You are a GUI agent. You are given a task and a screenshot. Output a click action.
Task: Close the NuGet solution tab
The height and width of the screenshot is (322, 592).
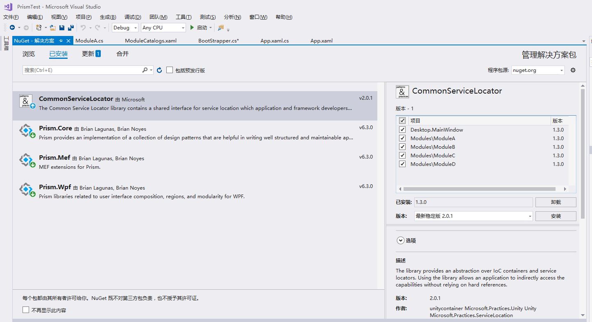68,41
